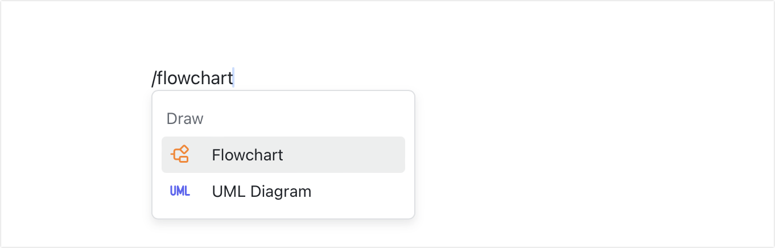Select Flowchart from the Draw menu
The height and width of the screenshot is (248, 775).
point(283,155)
